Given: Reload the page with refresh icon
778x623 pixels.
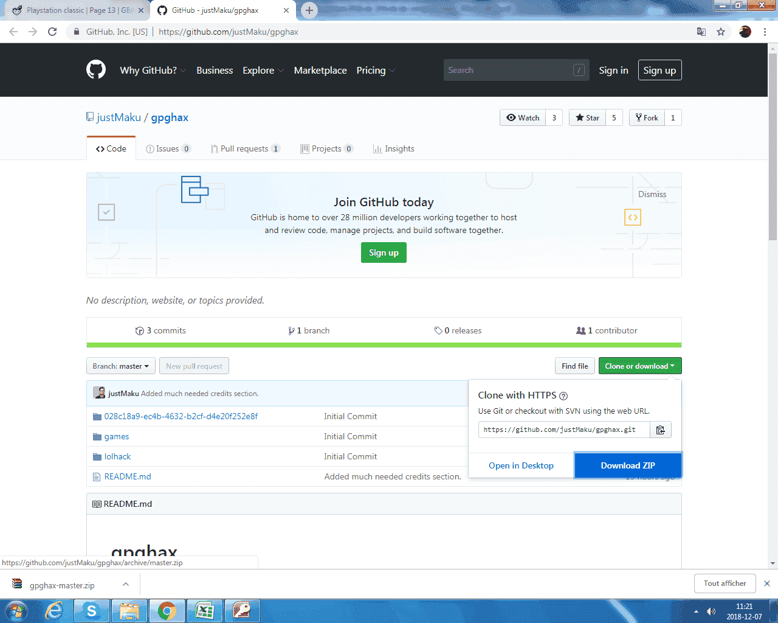Looking at the screenshot, I should [52, 32].
